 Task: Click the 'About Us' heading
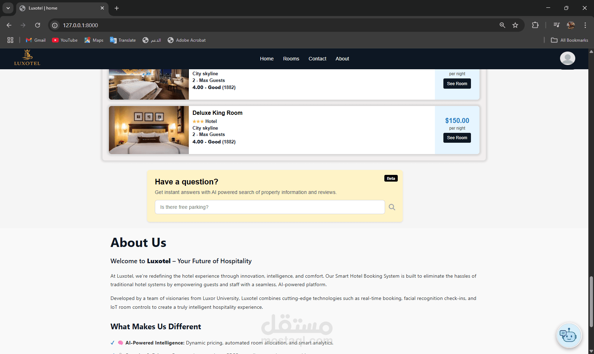138,243
